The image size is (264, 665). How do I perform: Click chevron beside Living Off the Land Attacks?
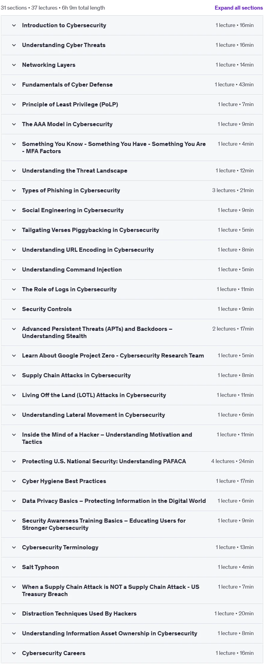point(14,395)
